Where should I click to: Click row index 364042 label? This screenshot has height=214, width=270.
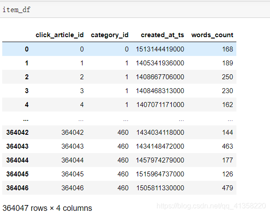point(17,133)
